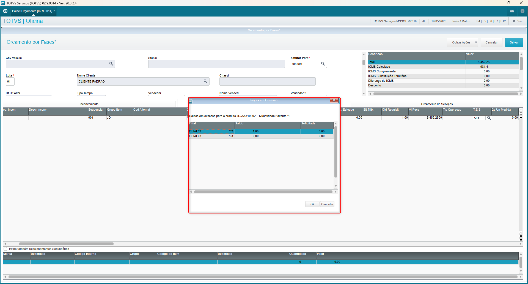The width and height of the screenshot is (528, 284).
Task: Click the 2a Un Medida column header
Action: [x=505, y=111]
